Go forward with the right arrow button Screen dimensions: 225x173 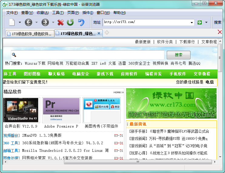[x=45, y=22]
